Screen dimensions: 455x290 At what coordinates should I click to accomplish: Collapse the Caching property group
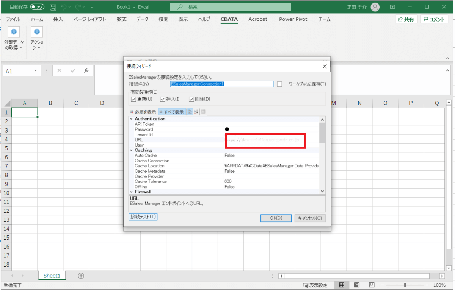point(131,150)
